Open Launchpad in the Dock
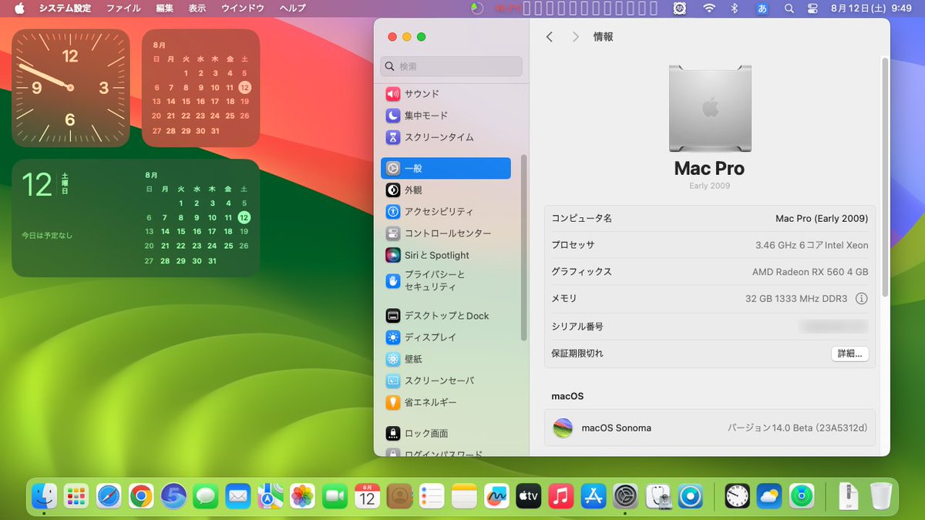 coord(76,497)
